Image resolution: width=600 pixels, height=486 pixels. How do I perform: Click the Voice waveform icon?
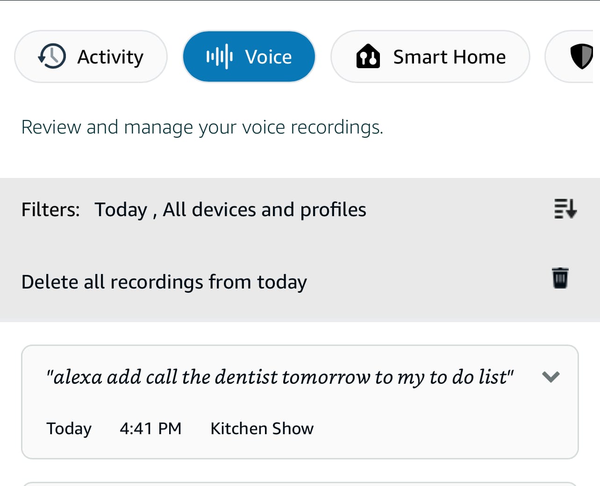(220, 56)
